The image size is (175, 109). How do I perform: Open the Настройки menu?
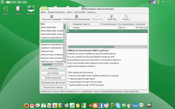80,12
